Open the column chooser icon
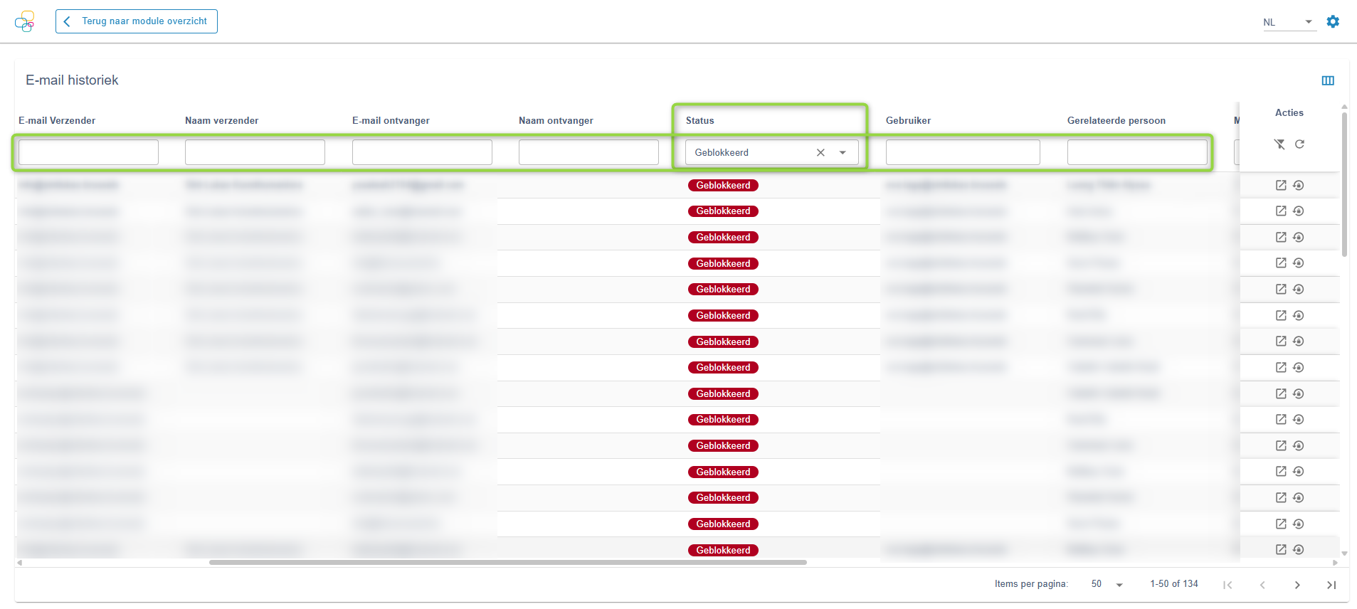The width and height of the screenshot is (1357, 609). click(1328, 80)
